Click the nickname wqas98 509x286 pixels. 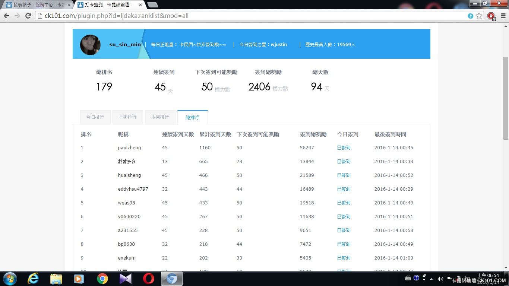pyautogui.click(x=126, y=203)
